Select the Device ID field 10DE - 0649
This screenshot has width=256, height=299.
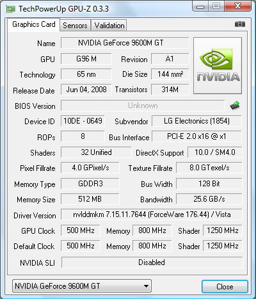tap(83, 121)
